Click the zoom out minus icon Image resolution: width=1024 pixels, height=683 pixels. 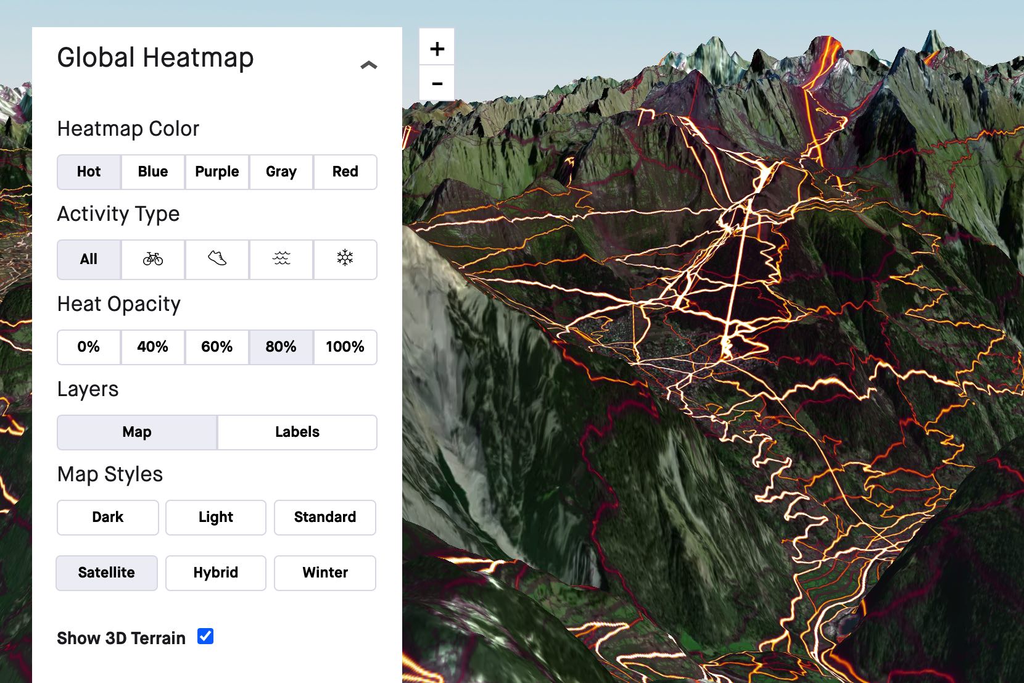point(437,83)
